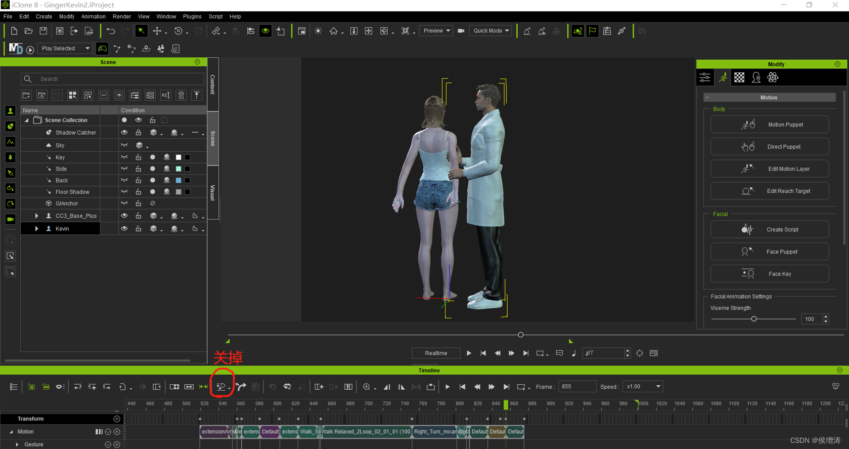Switch to the Visual side tab
Screen dimensions: 849x449
pos(213,193)
